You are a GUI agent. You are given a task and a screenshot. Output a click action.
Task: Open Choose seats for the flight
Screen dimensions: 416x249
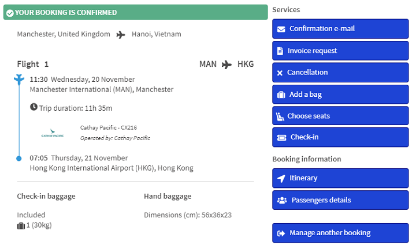coord(340,116)
